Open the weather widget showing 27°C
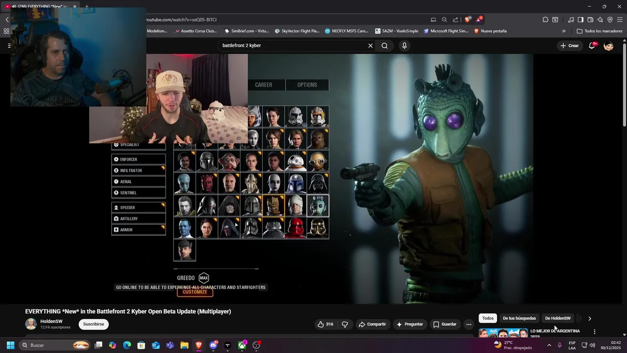627x353 pixels. point(512,345)
